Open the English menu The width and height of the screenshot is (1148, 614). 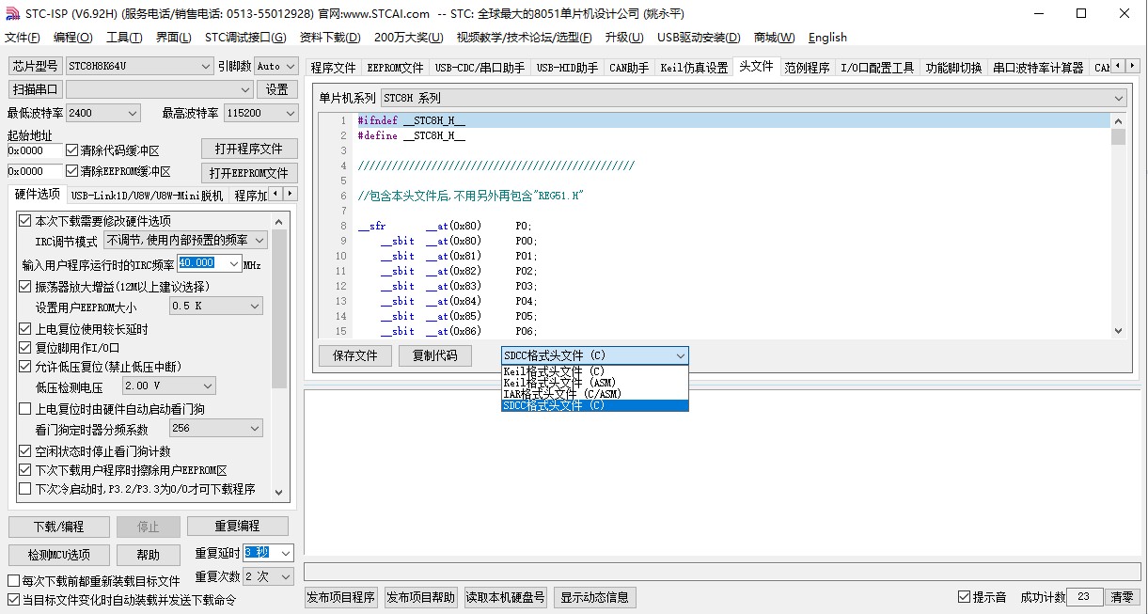tap(827, 38)
